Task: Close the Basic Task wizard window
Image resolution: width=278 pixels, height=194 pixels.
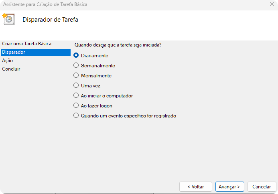Action: (272, 4)
